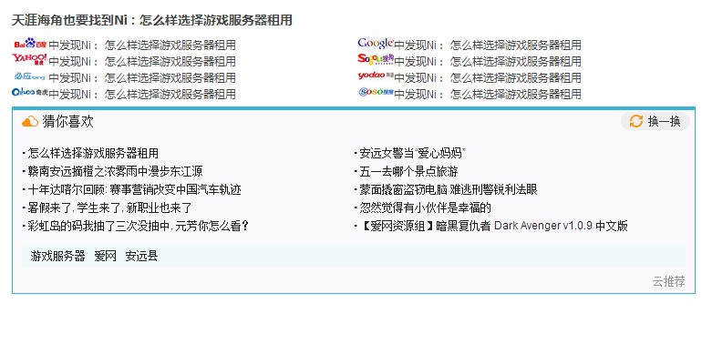Click the Baidu search engine logo
Image resolution: width=712 pixels, height=344 pixels.
[x=30, y=44]
